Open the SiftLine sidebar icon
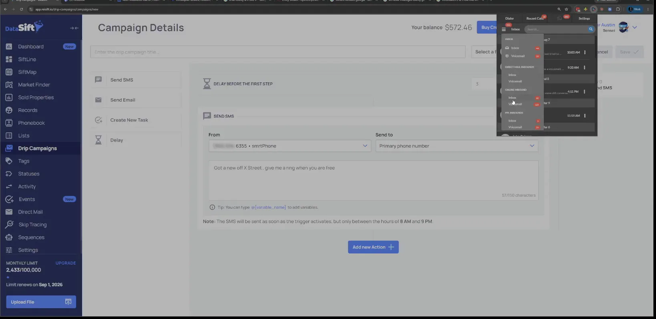Image resolution: width=656 pixels, height=319 pixels. (x=9, y=59)
